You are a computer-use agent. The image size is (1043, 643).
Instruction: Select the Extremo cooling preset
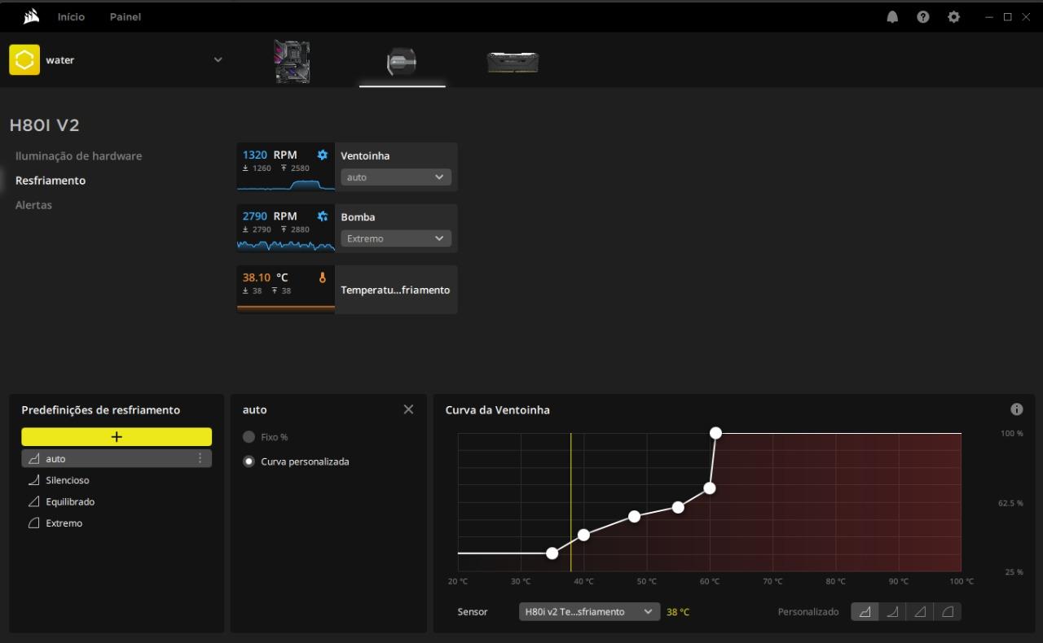(117, 523)
